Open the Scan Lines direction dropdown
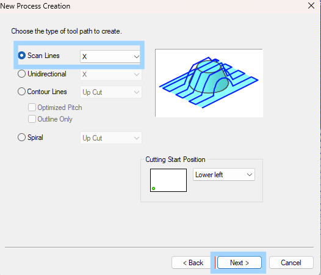The width and height of the screenshot is (321, 275). click(x=110, y=57)
